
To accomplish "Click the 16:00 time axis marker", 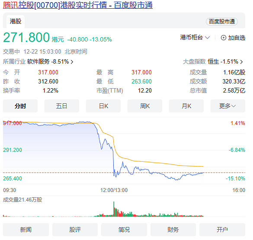I will pos(239,190).
